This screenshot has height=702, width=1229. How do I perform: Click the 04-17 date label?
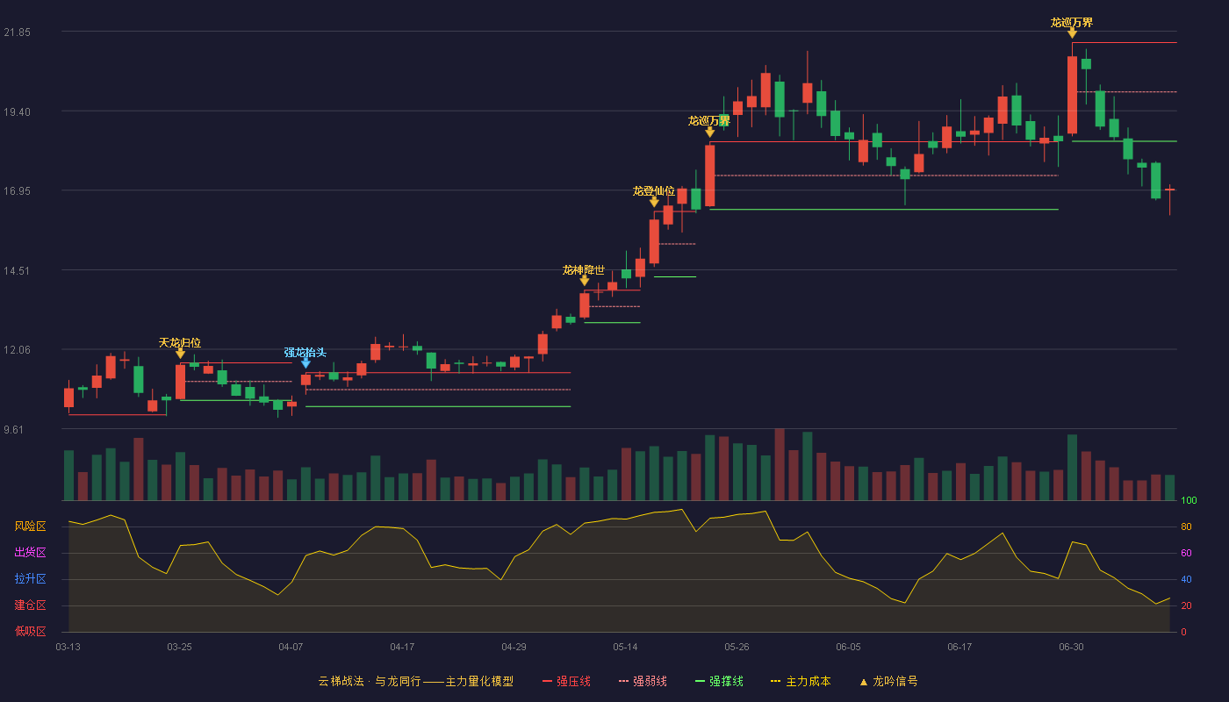click(402, 647)
